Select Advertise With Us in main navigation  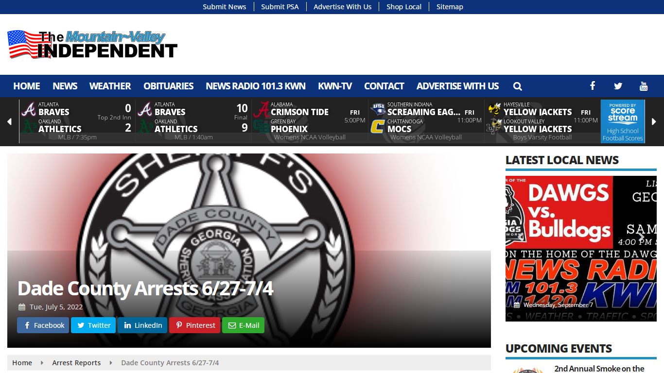point(458,86)
